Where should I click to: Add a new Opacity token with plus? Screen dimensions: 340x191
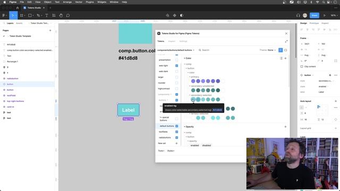[x=285, y=127]
